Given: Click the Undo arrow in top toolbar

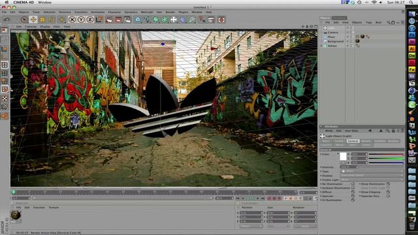Looking at the screenshot, I should coord(7,20).
